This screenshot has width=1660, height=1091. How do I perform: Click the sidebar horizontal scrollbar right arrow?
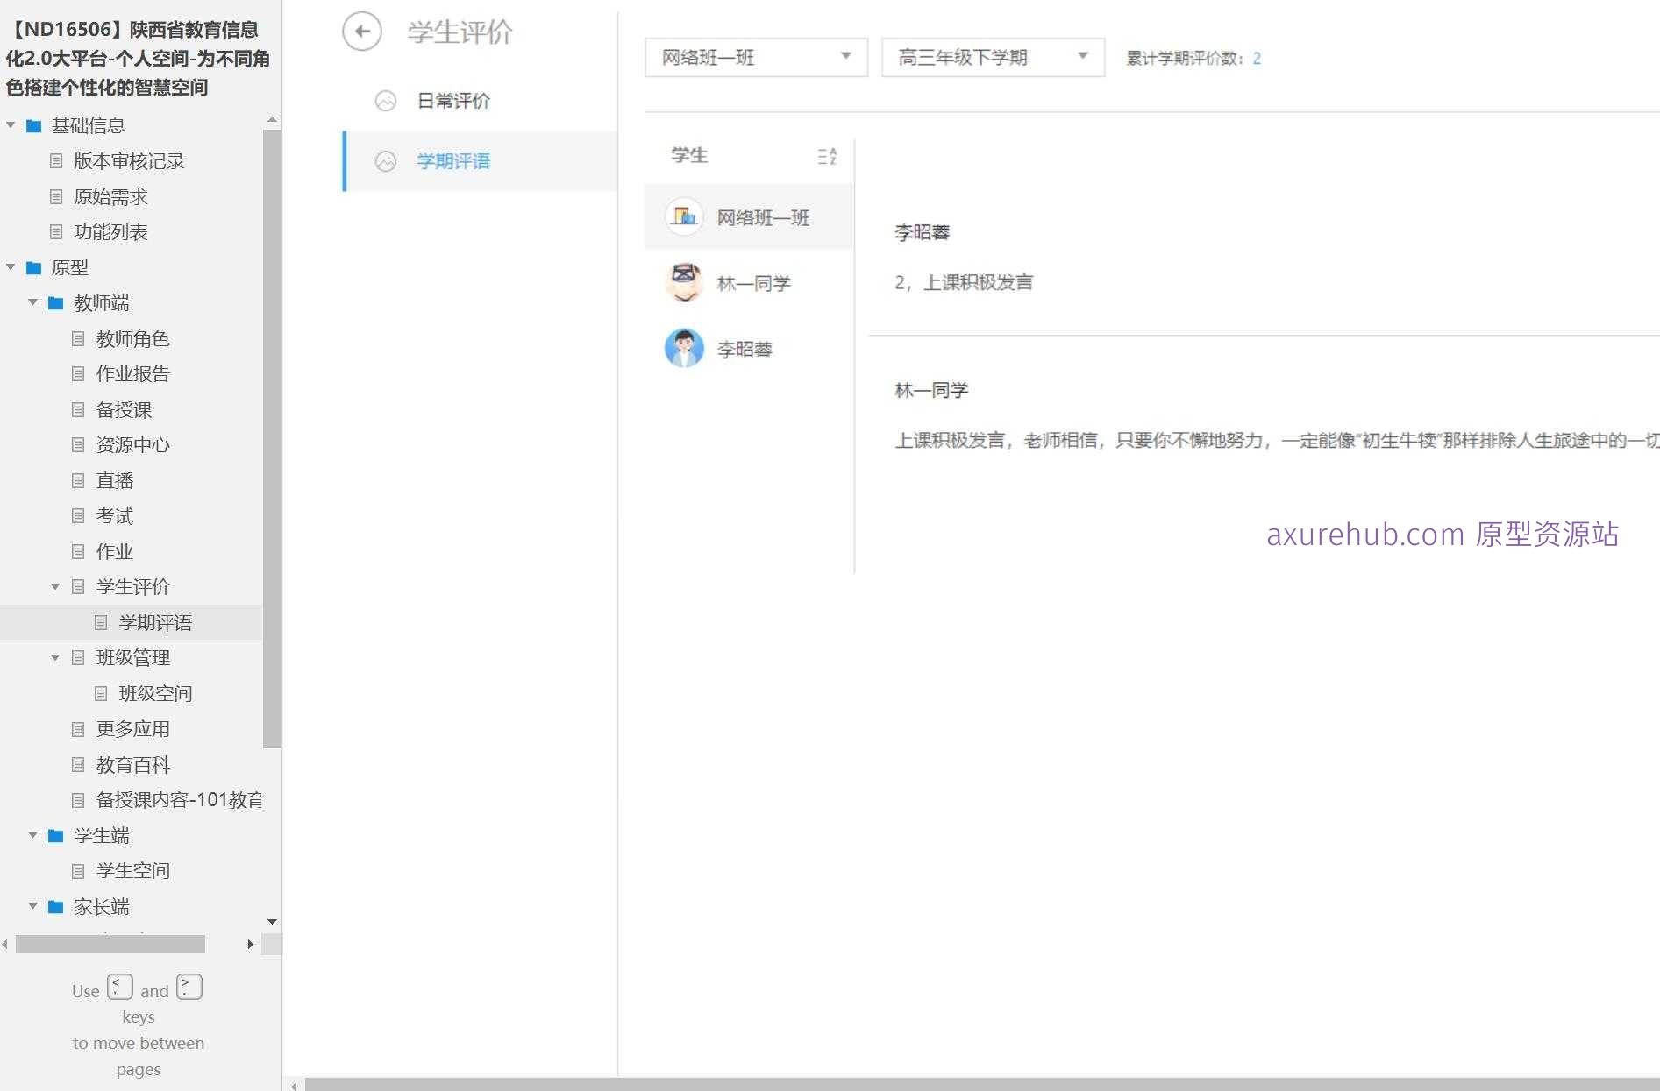pos(250,944)
